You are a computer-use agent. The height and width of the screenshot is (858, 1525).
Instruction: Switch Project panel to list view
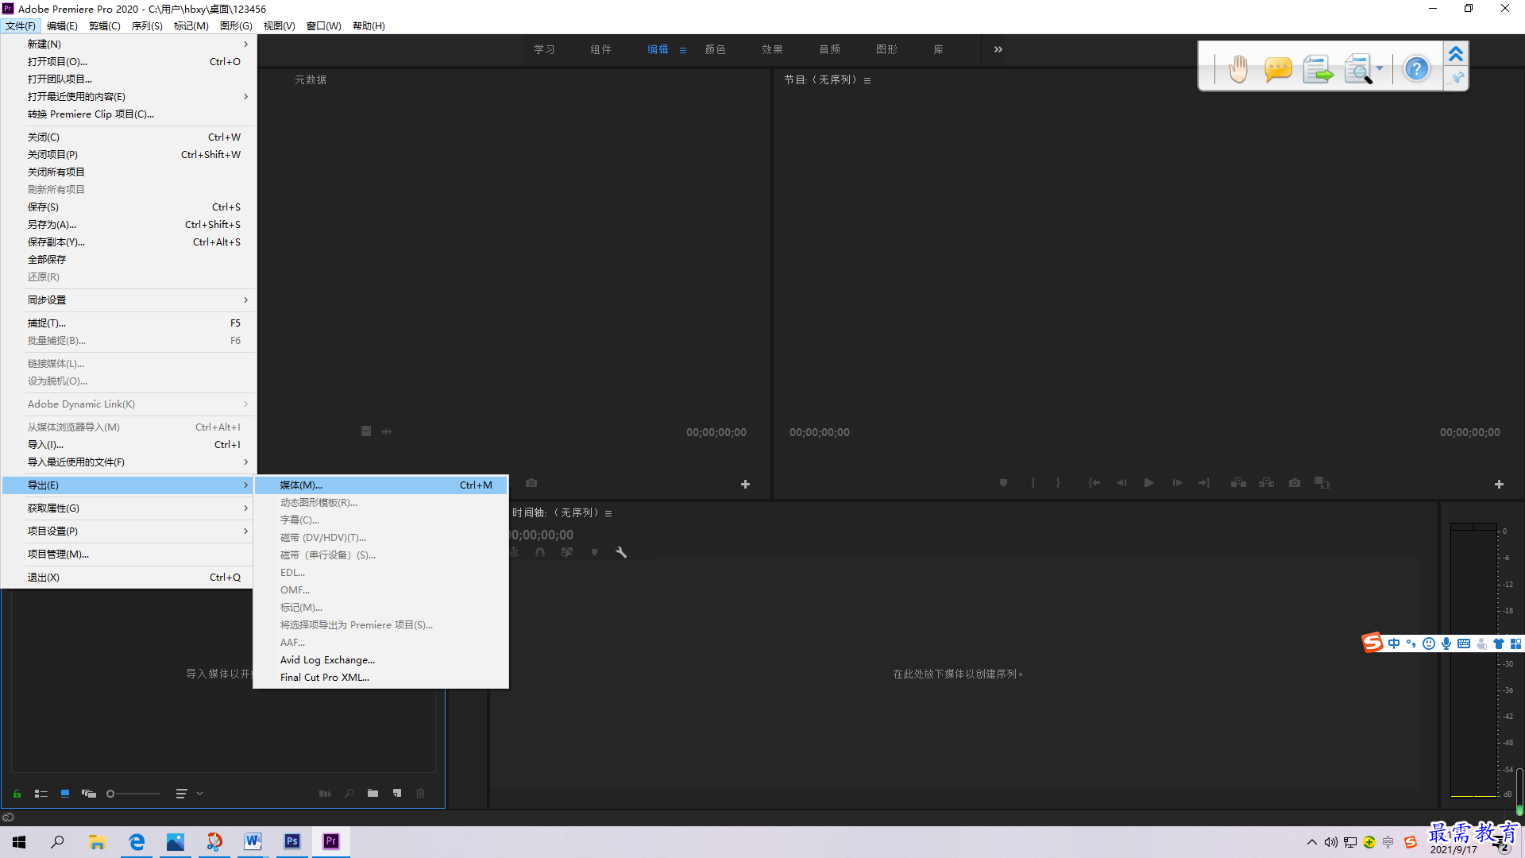tap(41, 794)
